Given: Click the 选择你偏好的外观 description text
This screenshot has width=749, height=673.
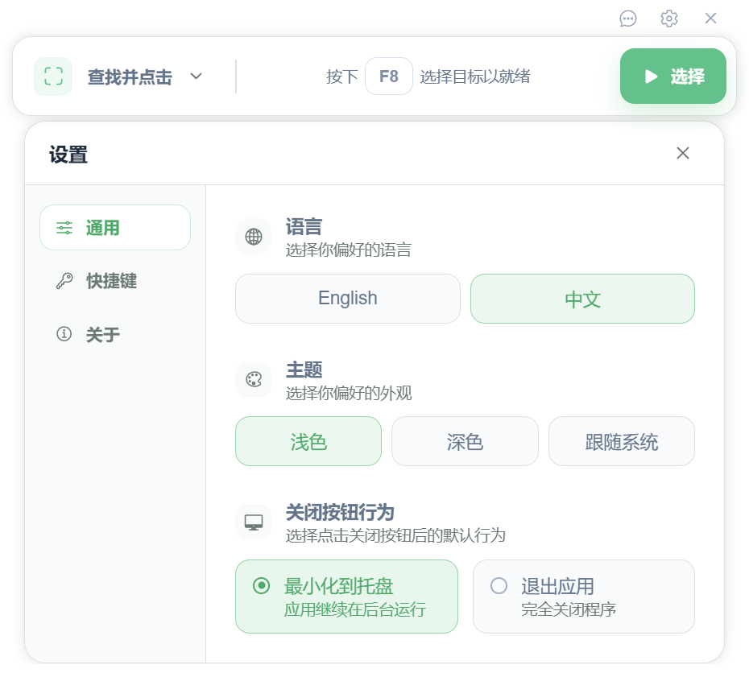Looking at the screenshot, I should click(348, 393).
